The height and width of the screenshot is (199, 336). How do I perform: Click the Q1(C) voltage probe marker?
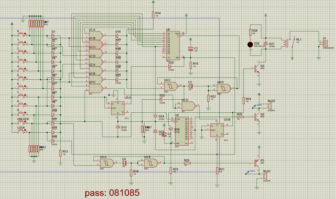248,172
